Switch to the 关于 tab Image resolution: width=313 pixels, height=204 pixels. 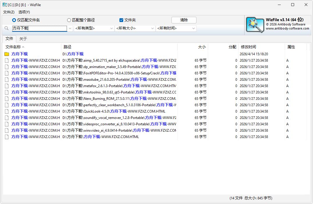pyautogui.click(x=23, y=38)
